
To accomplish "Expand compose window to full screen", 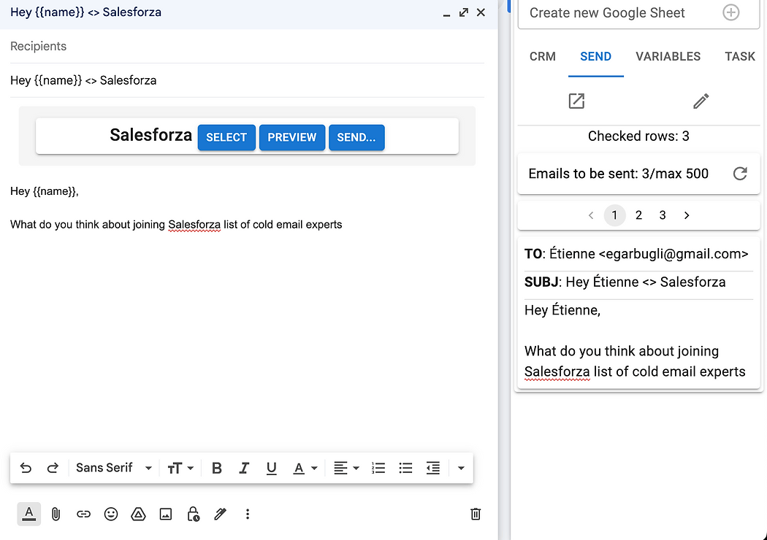I will tap(464, 12).
